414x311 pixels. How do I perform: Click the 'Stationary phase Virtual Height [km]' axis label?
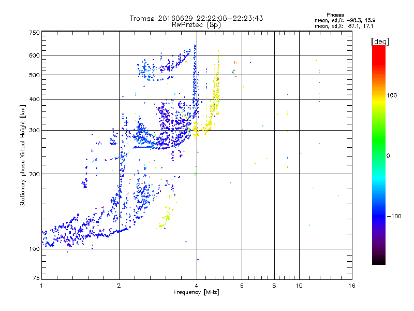[x=23, y=155]
